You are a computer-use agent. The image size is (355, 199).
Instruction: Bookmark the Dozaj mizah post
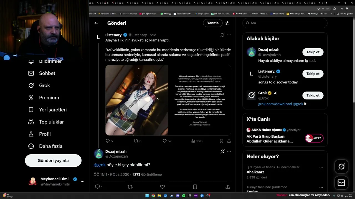point(195,187)
